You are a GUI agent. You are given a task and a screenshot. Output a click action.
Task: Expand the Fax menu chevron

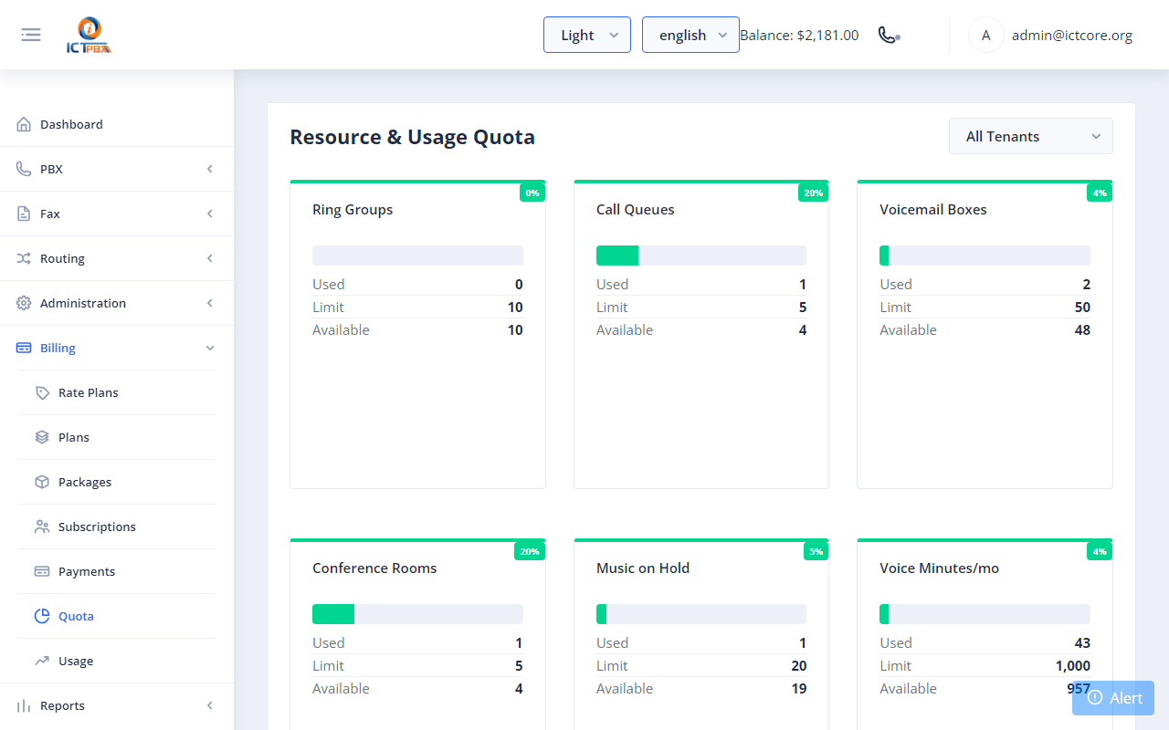(x=210, y=214)
